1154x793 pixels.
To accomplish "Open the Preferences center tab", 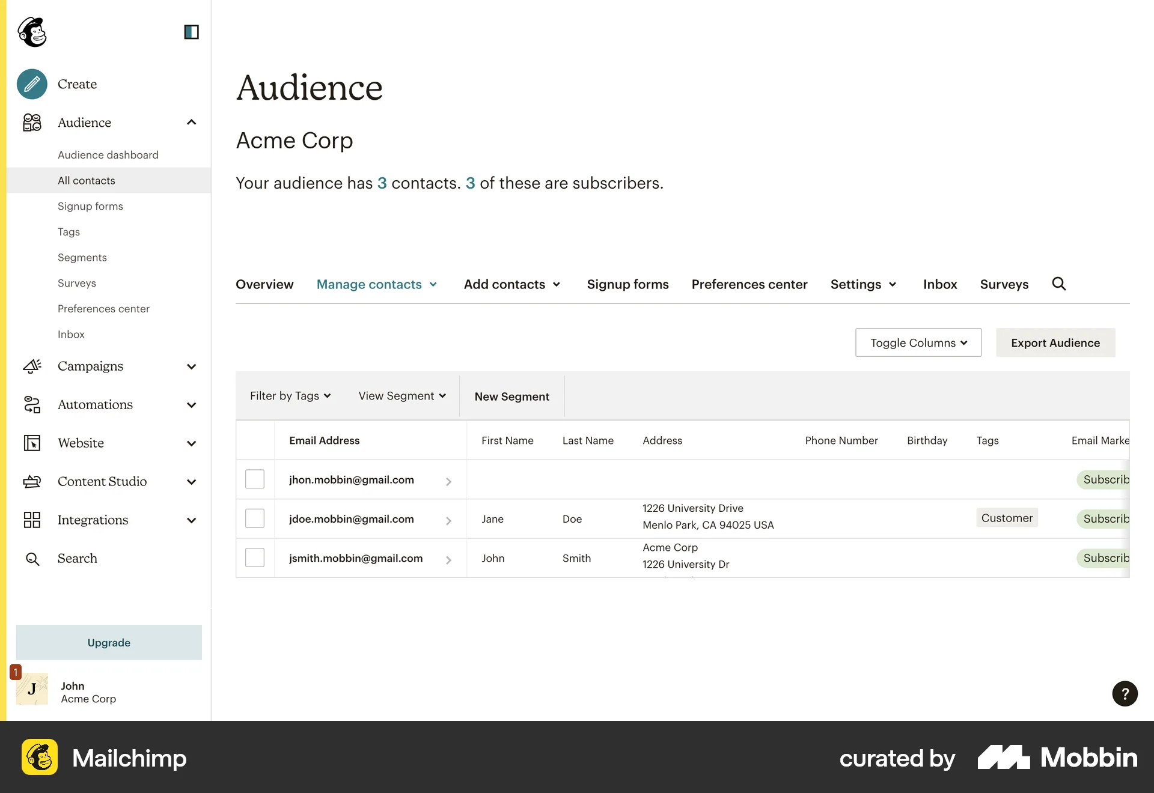I will tap(749, 284).
